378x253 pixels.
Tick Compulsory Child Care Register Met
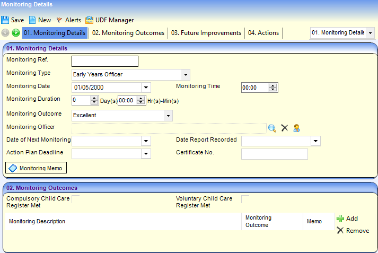coord(75,199)
